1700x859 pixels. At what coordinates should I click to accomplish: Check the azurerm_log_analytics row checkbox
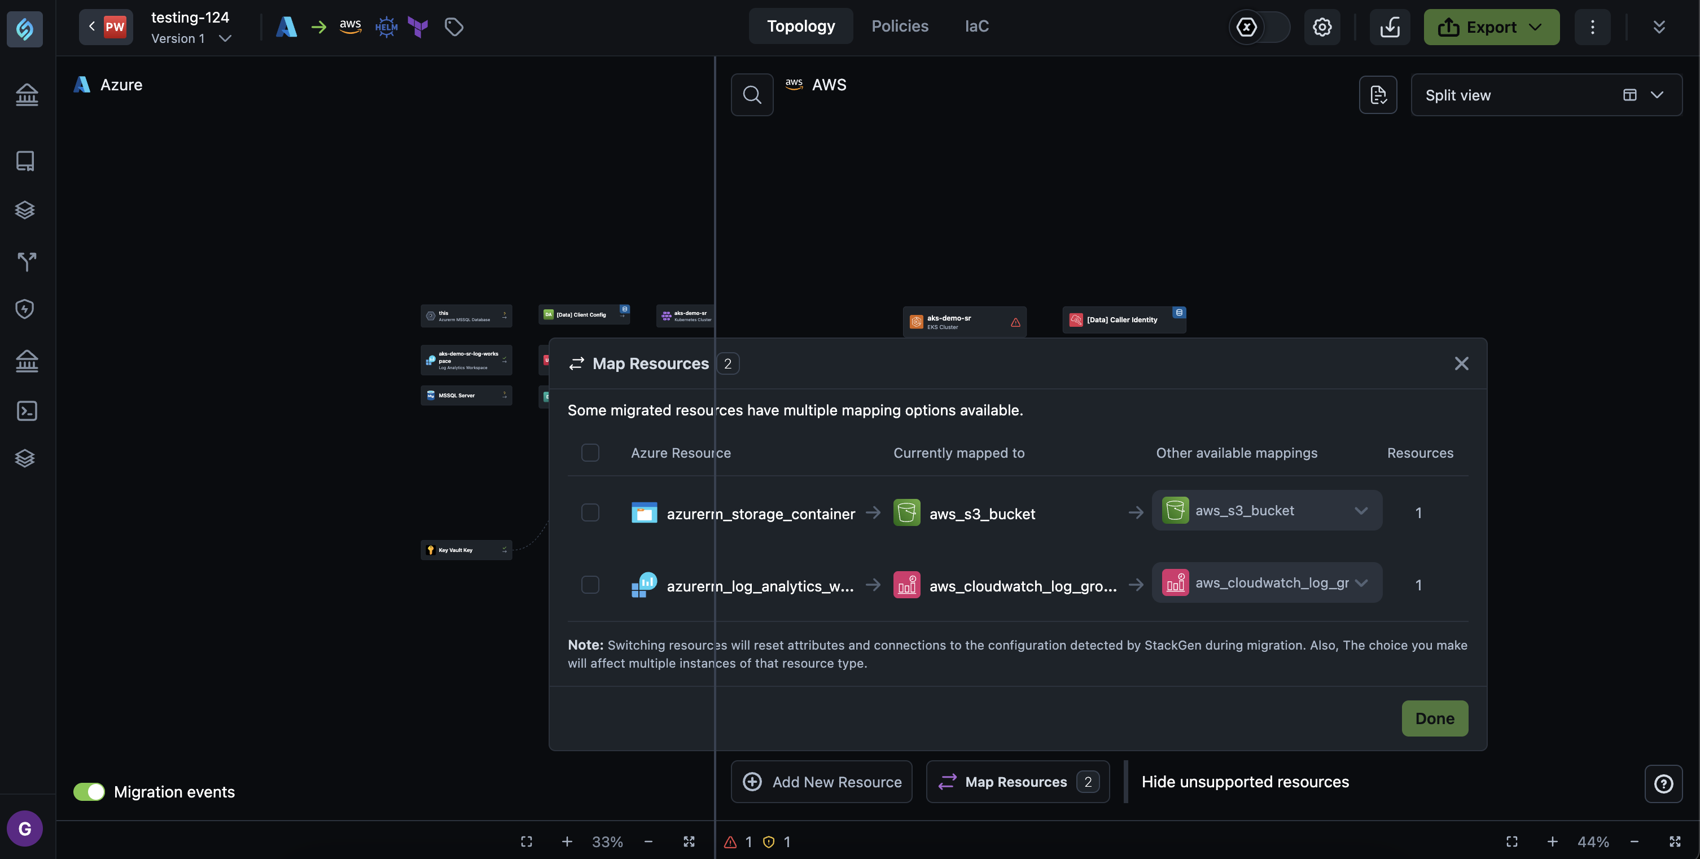590,585
